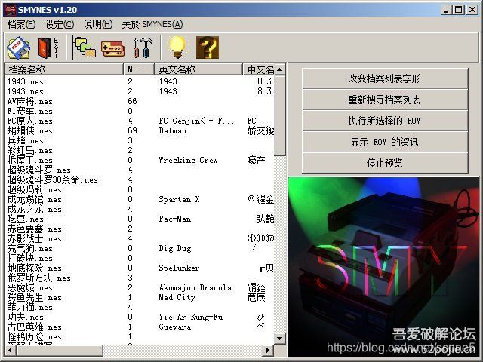483x362 pixels.
Task: Click the 执行所选择的 ROM button
Action: pos(385,121)
